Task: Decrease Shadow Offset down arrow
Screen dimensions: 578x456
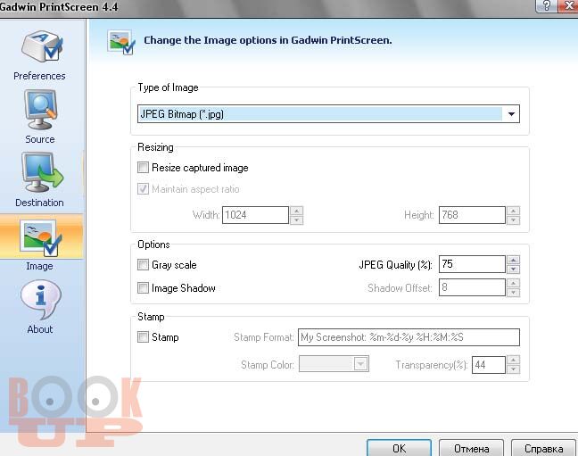Action: pyautogui.click(x=514, y=293)
